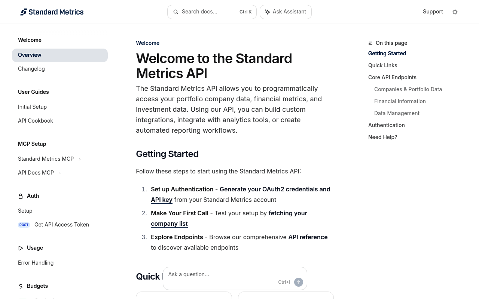
Task: Click the Ask a question input box
Action: (235, 278)
